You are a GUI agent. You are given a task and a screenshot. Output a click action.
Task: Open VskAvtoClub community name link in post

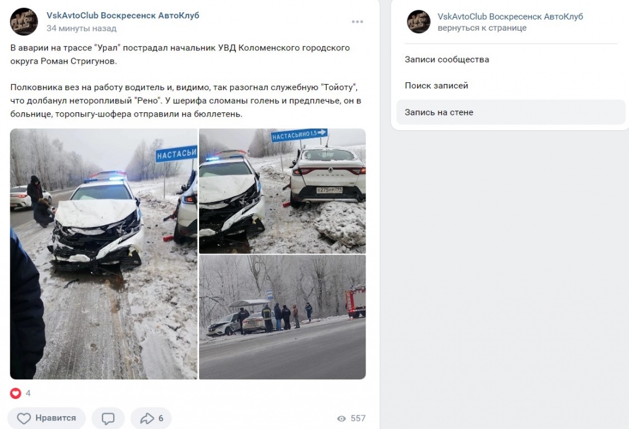pyautogui.click(x=123, y=15)
